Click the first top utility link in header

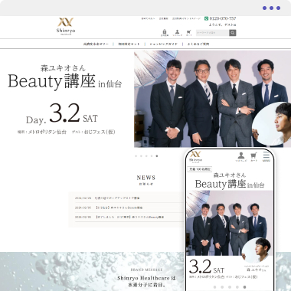(148, 18)
